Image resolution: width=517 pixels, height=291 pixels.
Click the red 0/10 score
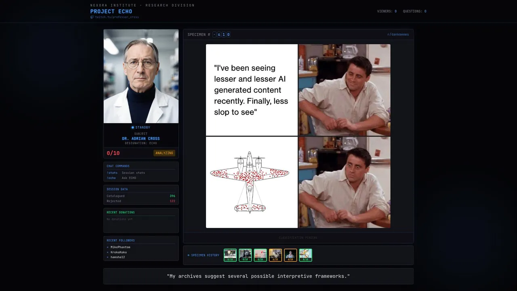(x=113, y=153)
